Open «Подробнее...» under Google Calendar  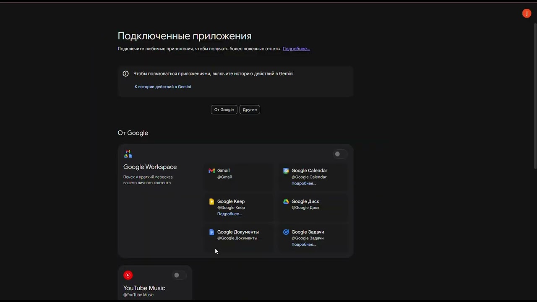coord(304,183)
